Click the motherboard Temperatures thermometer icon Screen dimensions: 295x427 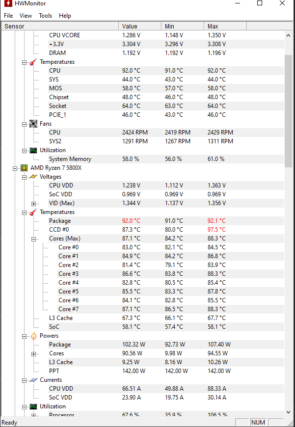click(33, 62)
